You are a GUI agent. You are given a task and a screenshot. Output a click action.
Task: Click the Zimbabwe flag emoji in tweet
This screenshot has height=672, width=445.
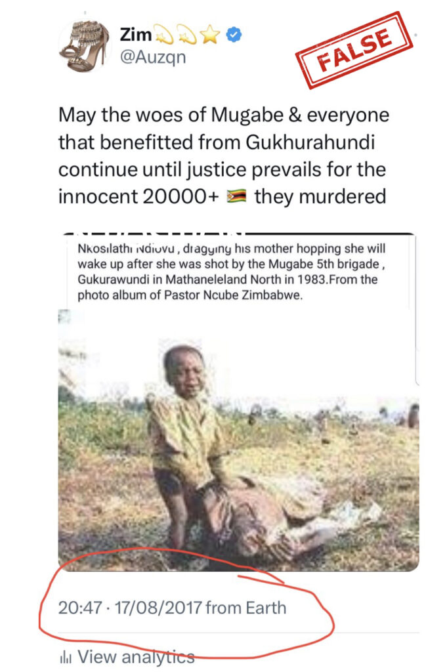pyautogui.click(x=237, y=196)
